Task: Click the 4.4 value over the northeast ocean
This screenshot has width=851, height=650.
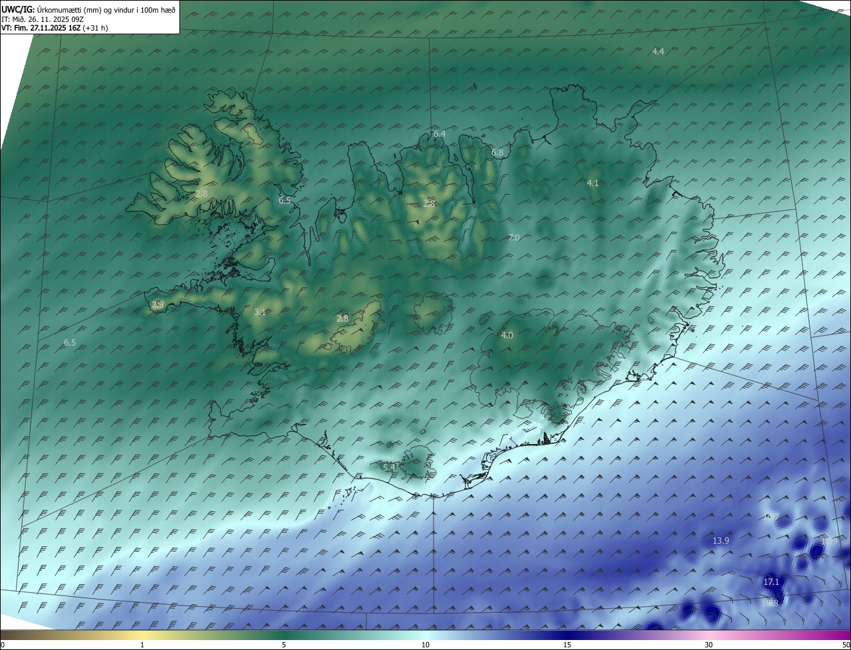Action: (x=658, y=51)
